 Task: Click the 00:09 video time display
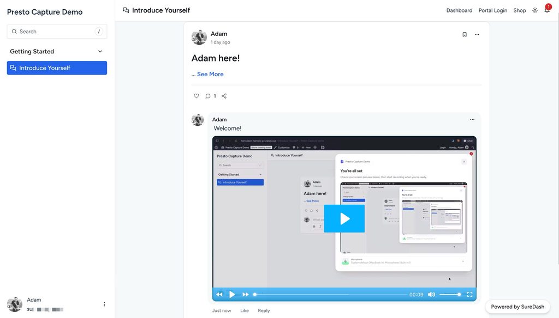[x=416, y=295]
